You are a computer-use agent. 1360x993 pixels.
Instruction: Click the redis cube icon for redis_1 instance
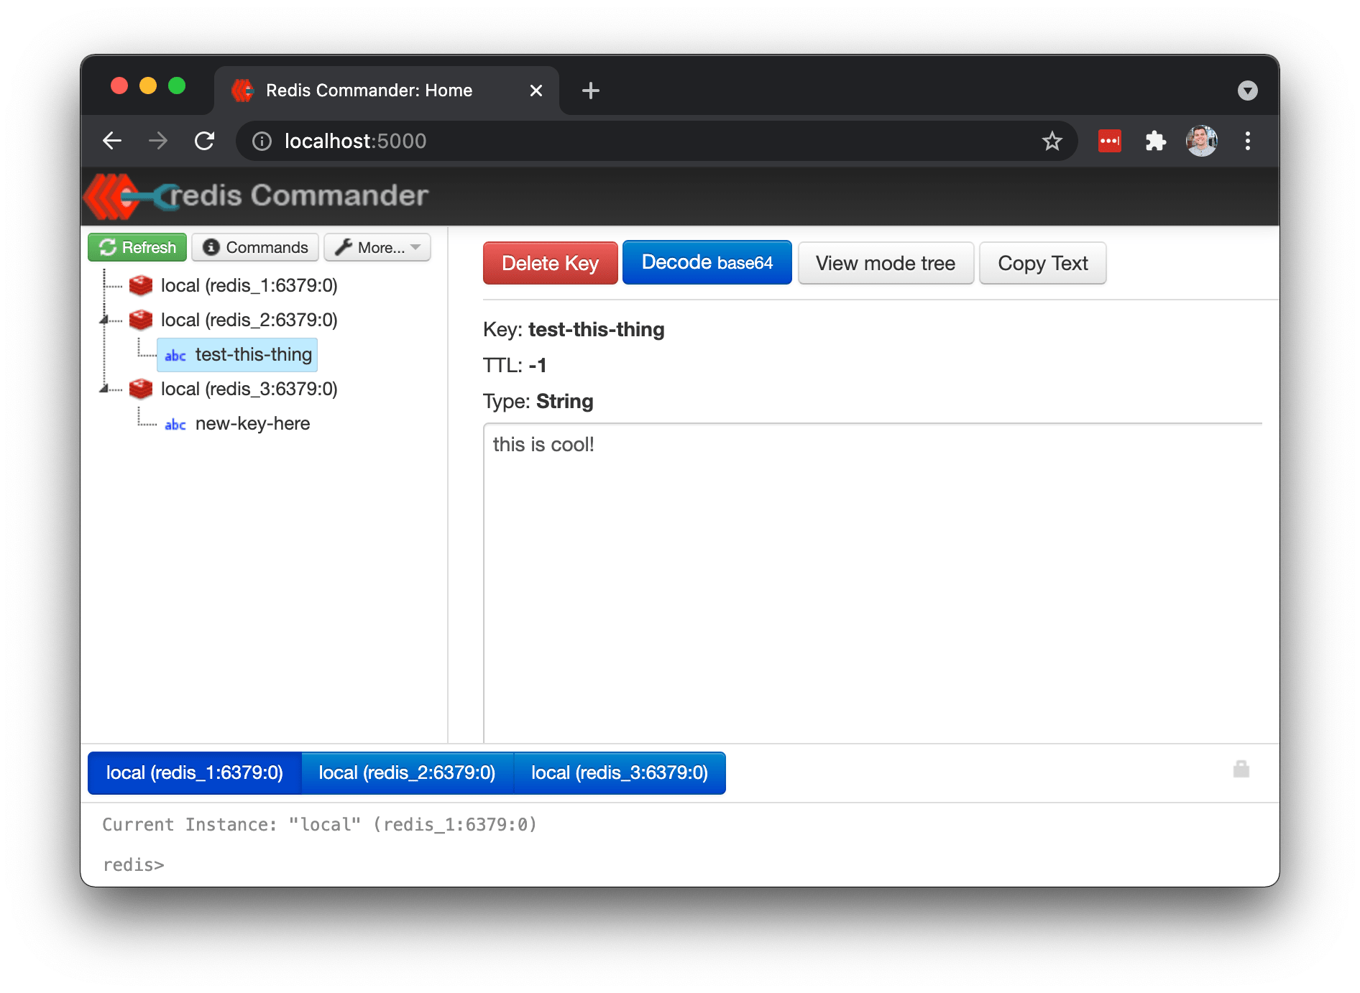point(141,285)
